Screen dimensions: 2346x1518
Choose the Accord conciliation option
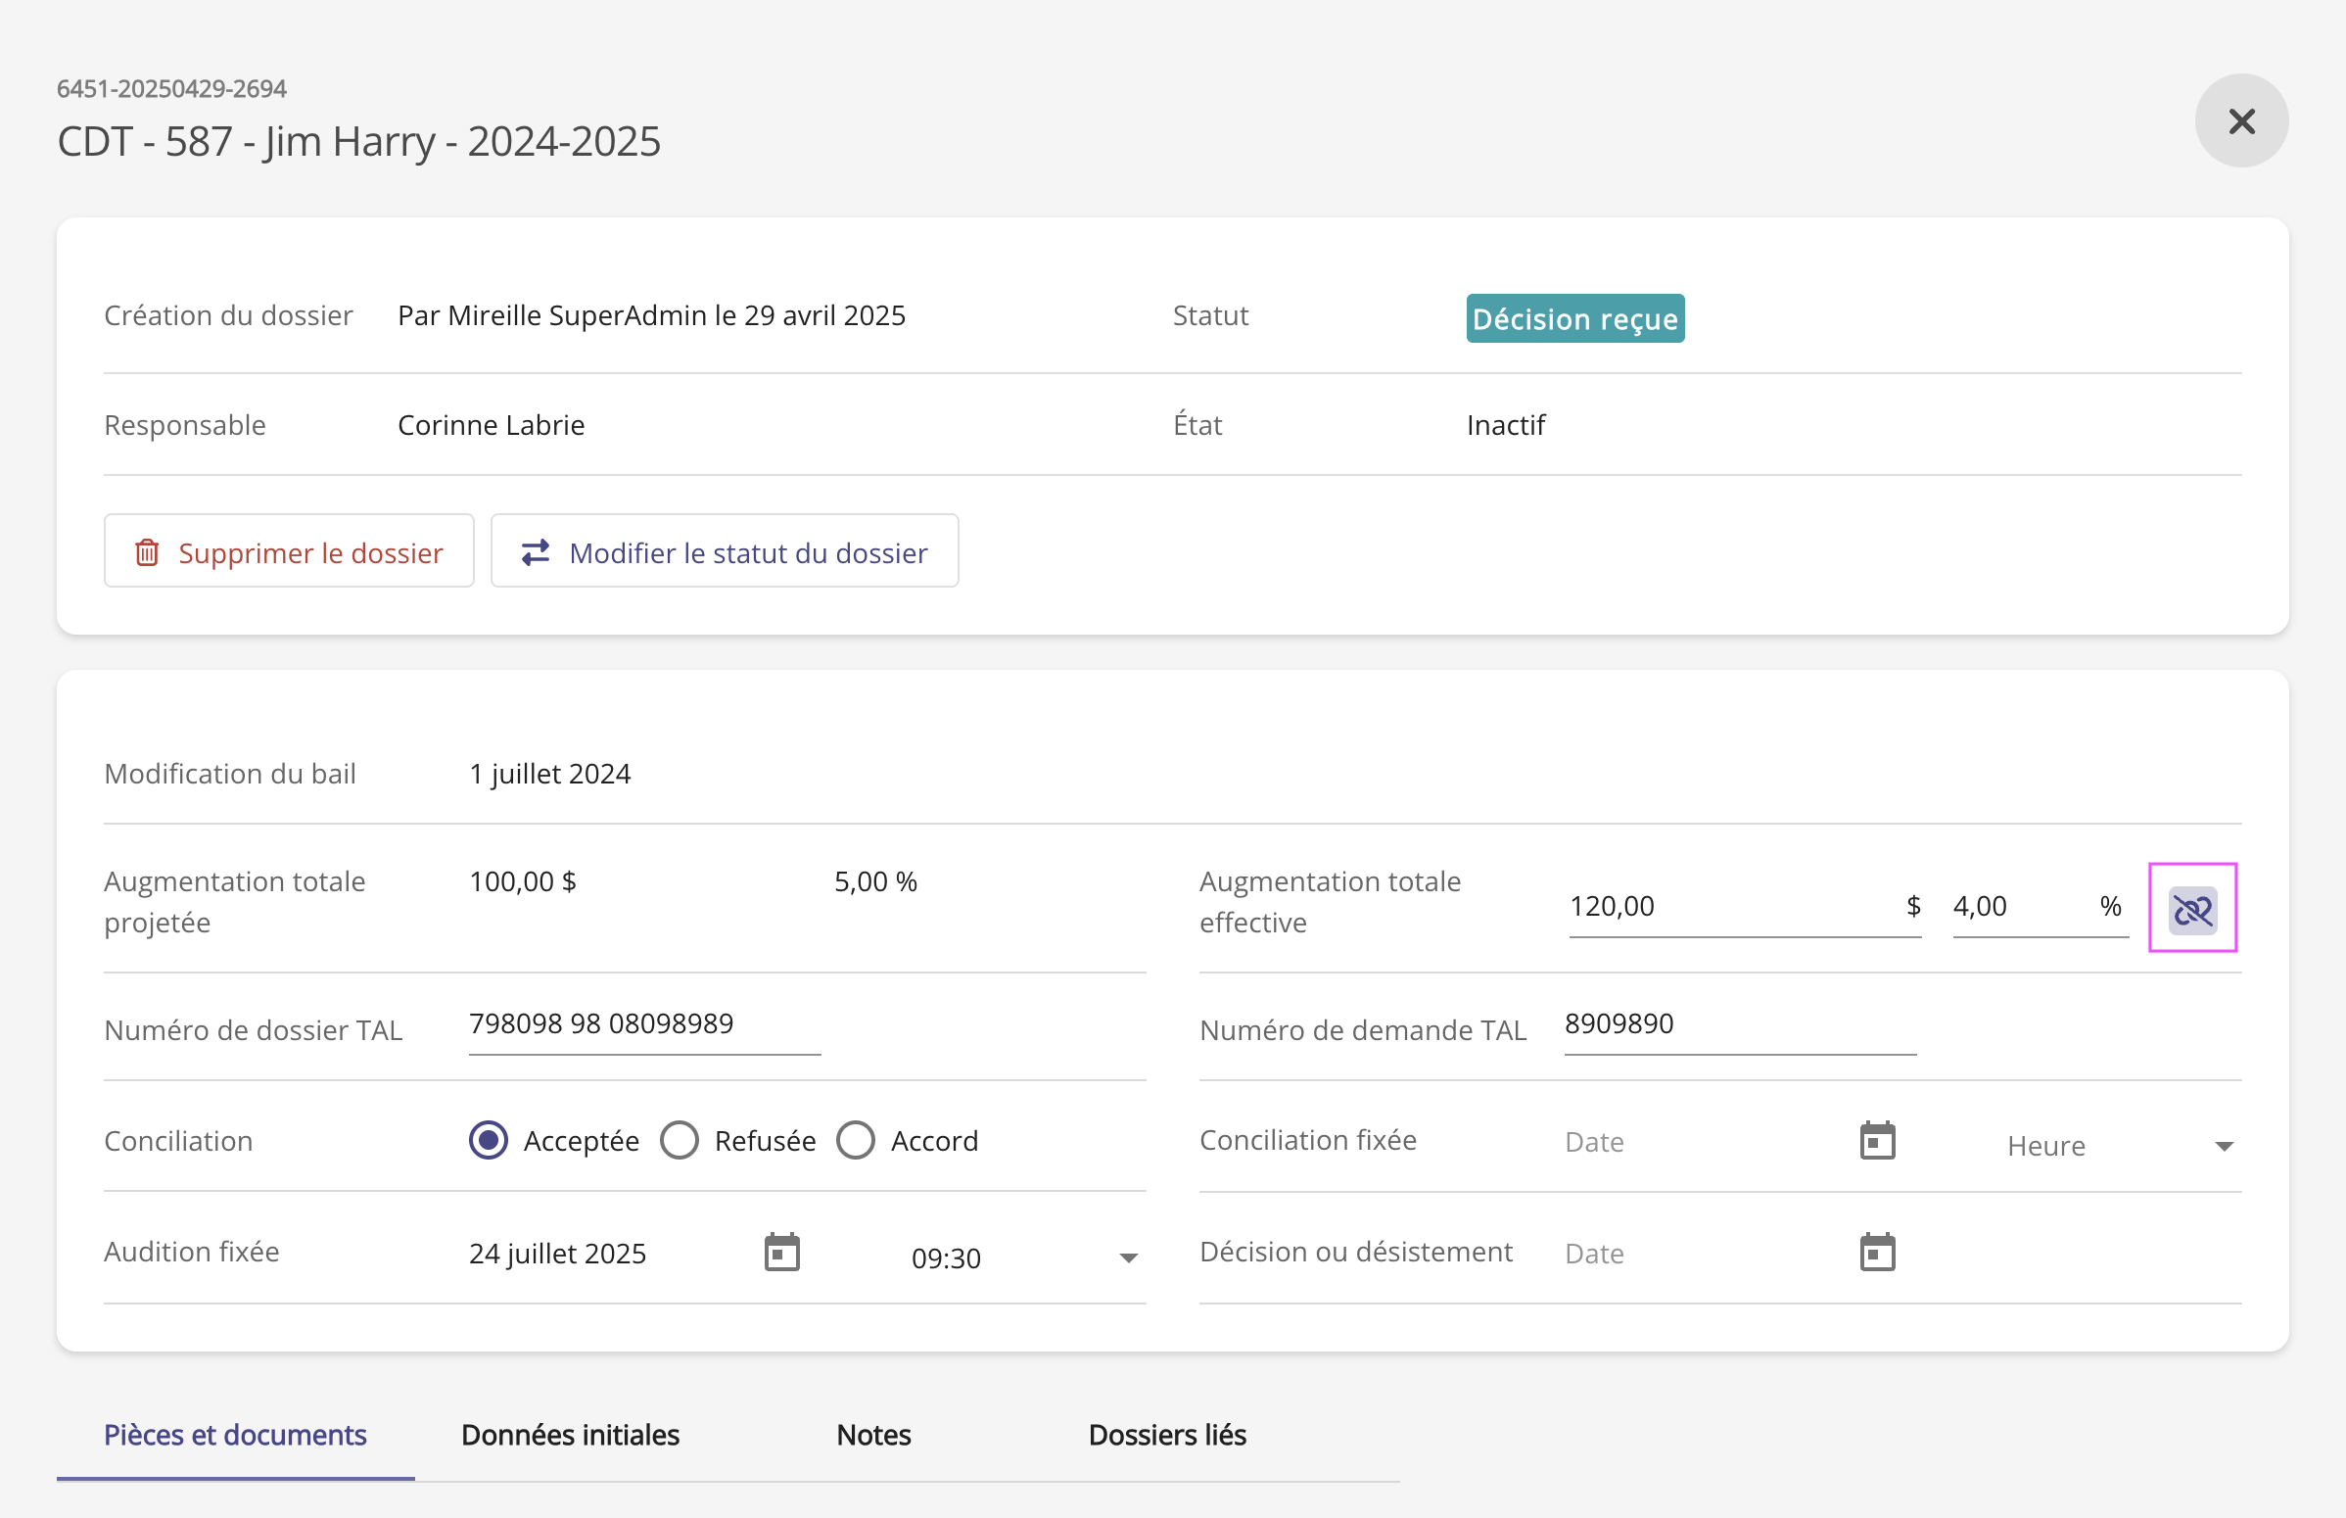[855, 1141]
